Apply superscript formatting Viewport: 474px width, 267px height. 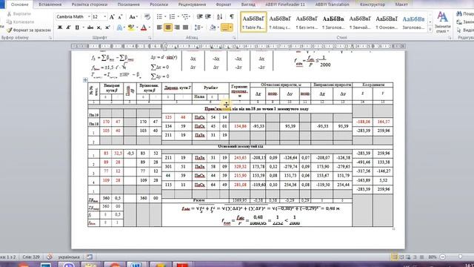coord(107,27)
